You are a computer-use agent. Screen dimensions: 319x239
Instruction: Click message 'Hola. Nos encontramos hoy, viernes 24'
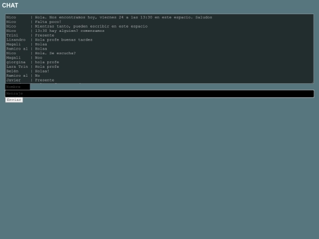click(123, 18)
